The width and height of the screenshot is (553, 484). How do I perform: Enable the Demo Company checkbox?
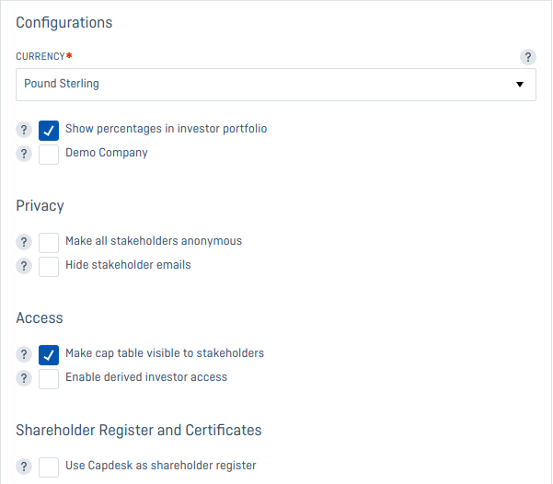49,155
